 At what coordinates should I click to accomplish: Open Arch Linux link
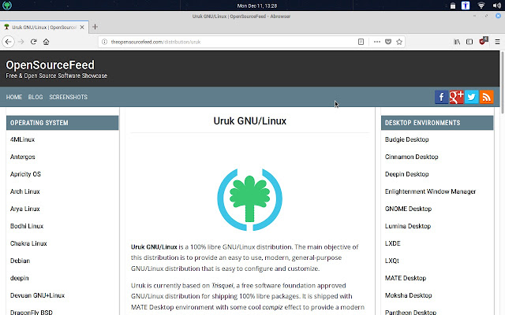(24, 191)
